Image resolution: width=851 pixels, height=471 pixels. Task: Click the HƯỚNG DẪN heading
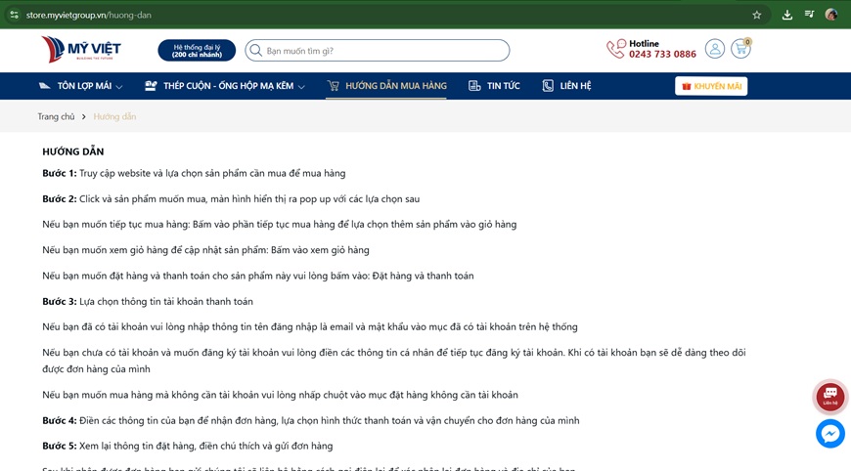73,151
